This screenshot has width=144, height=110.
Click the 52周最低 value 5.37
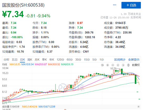click(x=50, y=52)
